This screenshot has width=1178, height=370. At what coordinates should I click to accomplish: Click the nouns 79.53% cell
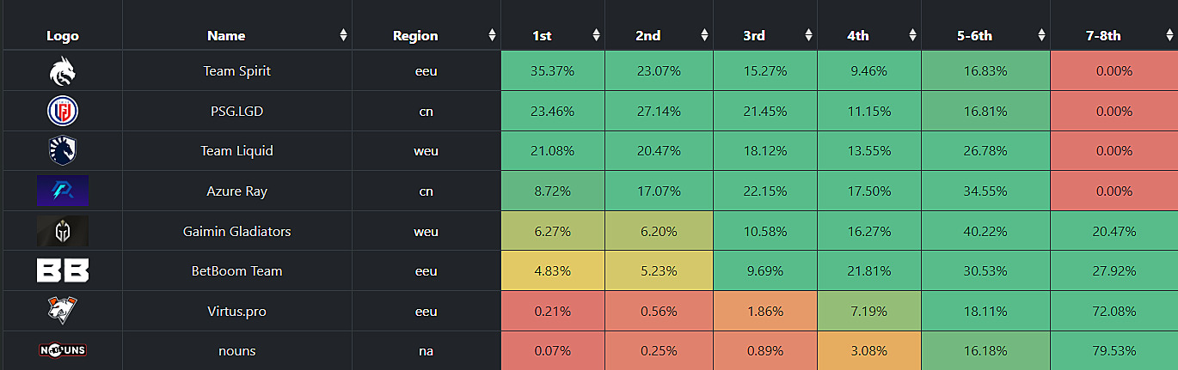[x=1114, y=350]
